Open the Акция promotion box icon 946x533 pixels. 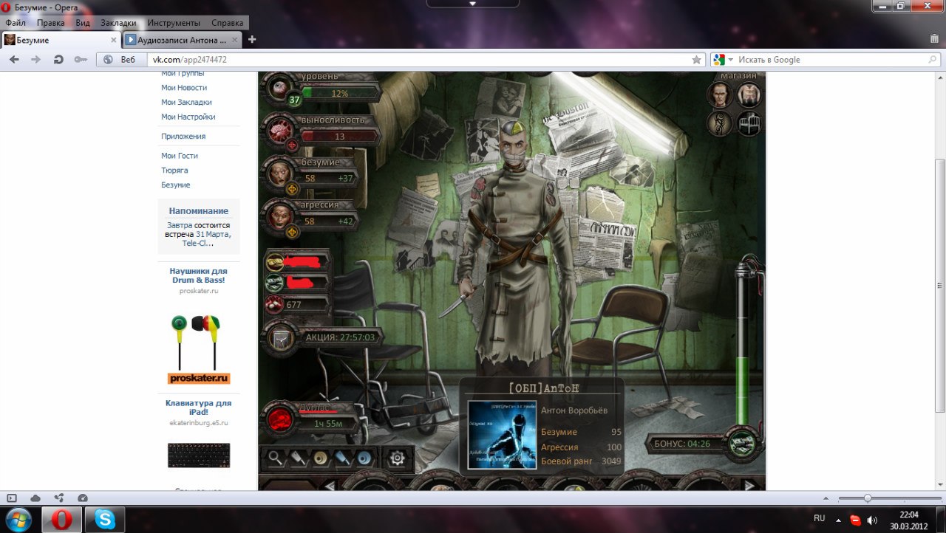(279, 338)
